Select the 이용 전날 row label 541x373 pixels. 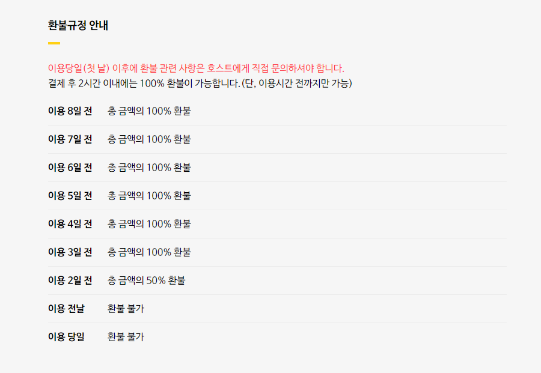click(66, 309)
